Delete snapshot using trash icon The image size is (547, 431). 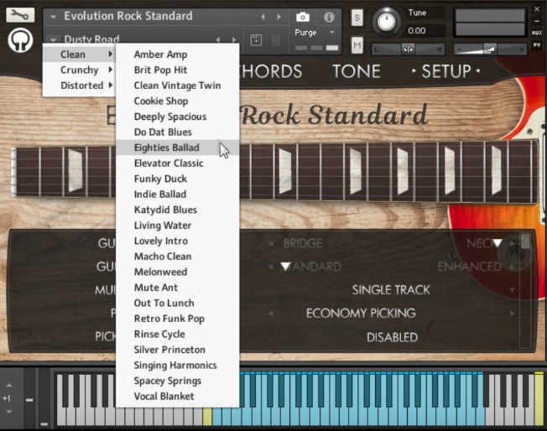(x=276, y=39)
